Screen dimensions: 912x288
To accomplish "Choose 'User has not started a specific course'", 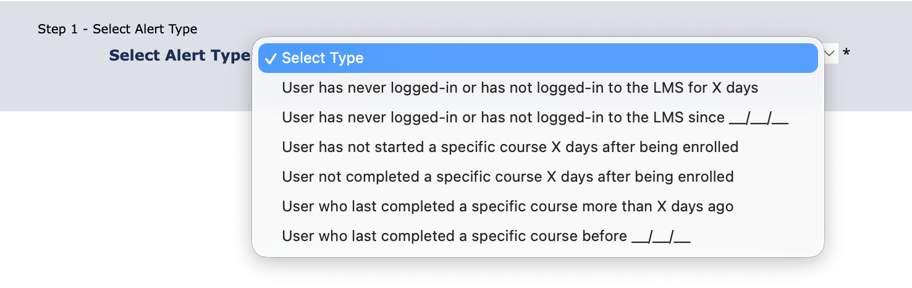I will pyautogui.click(x=510, y=147).
